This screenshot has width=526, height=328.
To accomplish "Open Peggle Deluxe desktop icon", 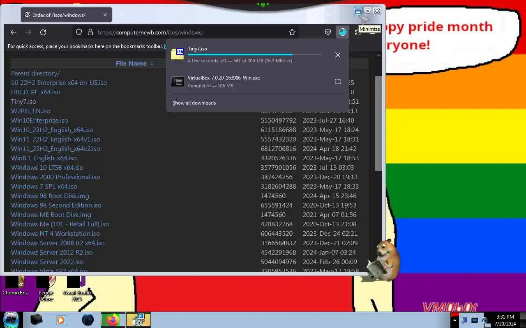I will point(46,289).
